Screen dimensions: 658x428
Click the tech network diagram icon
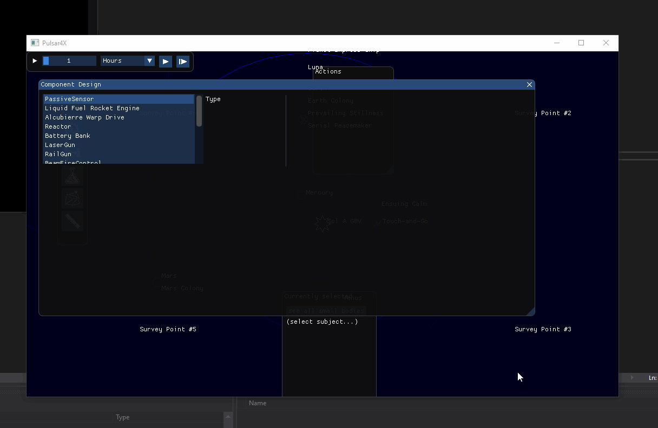[x=73, y=198]
